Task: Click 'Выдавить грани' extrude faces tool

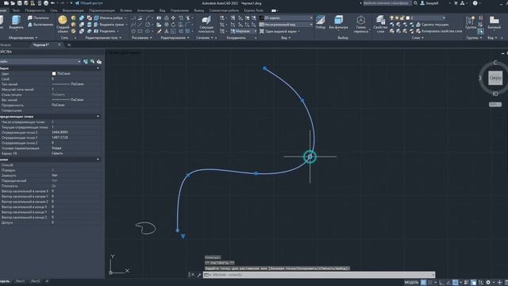Action: pos(110,25)
